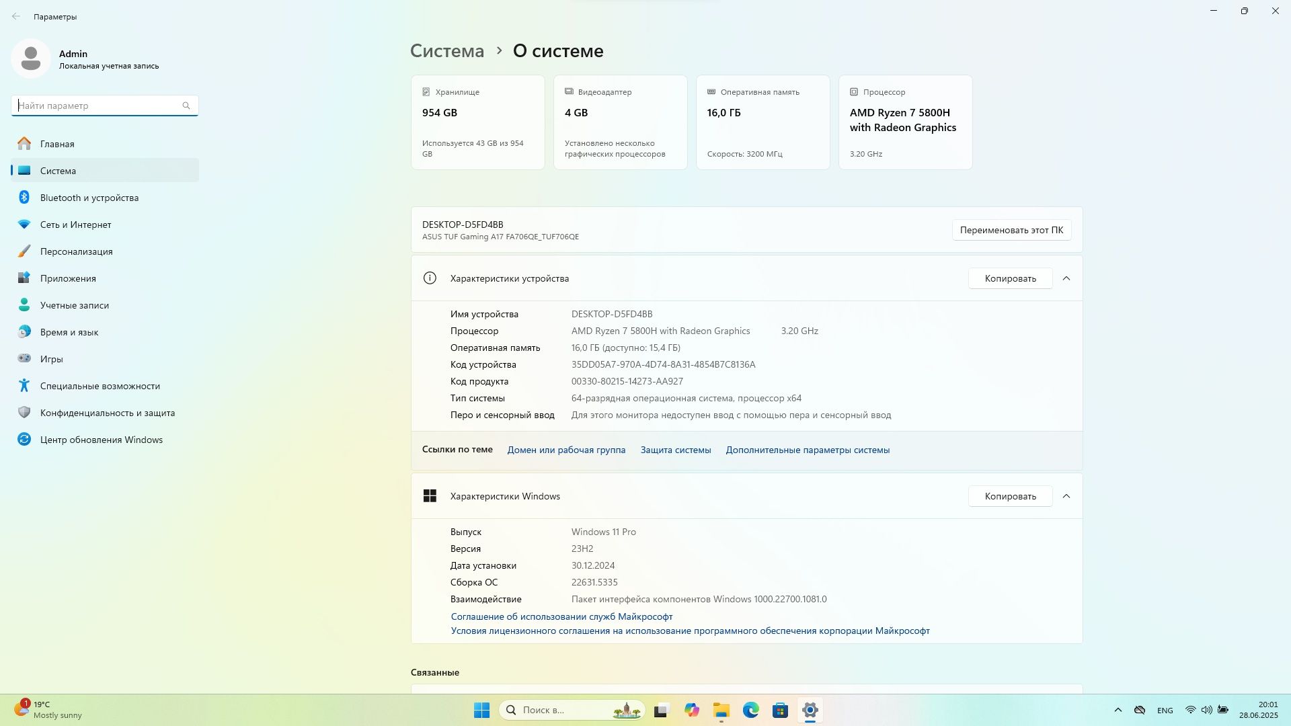Launch Copilot from the taskbar
1291x726 pixels.
(x=691, y=710)
